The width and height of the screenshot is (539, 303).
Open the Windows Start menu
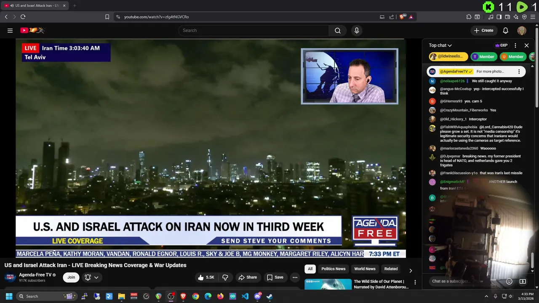coord(9,296)
